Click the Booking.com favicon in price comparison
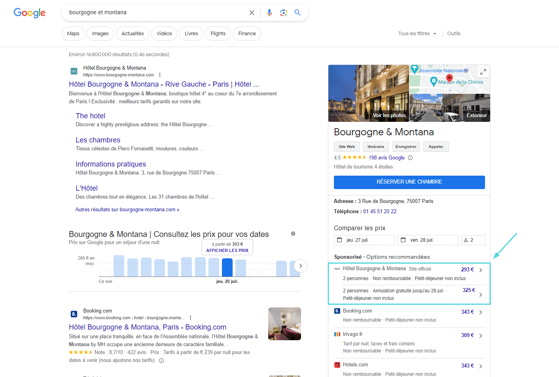This screenshot has width=559, height=377. click(337, 311)
